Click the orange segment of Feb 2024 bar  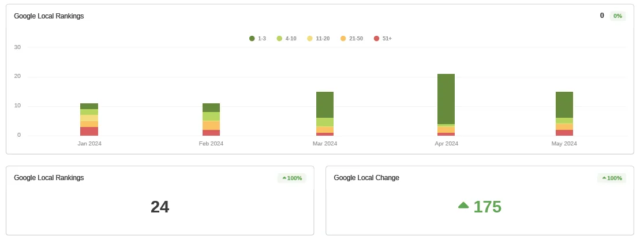(211, 125)
